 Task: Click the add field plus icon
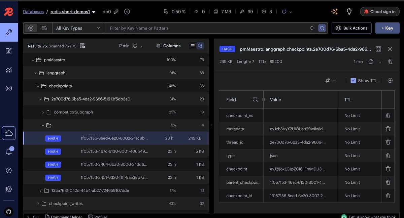(390, 81)
